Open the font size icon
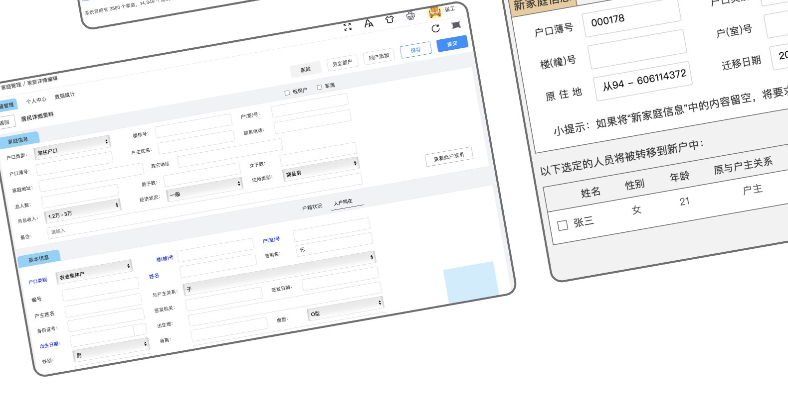Image resolution: width=788 pixels, height=413 pixels. click(369, 23)
